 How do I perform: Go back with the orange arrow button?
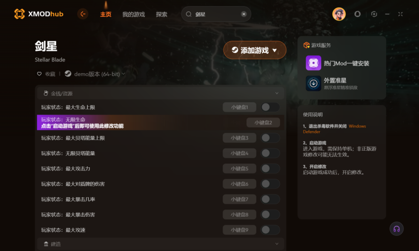click(x=83, y=14)
